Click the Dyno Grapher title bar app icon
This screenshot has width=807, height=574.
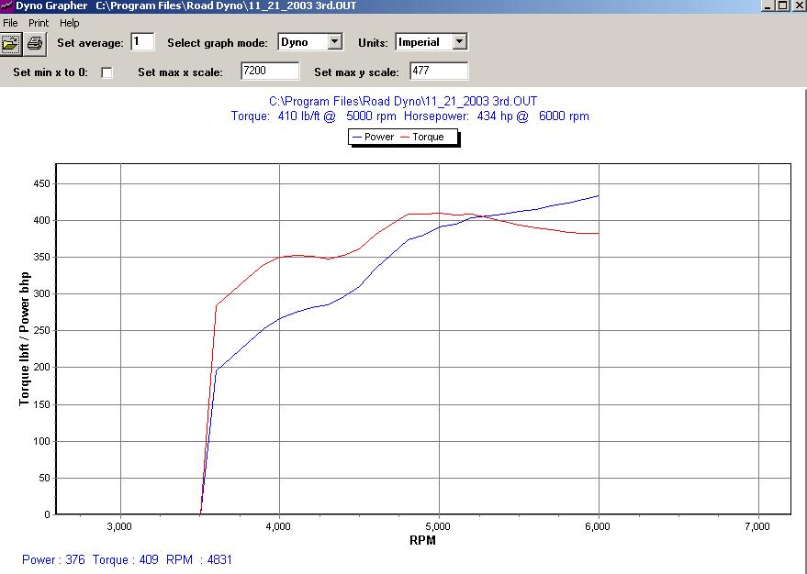6,6
